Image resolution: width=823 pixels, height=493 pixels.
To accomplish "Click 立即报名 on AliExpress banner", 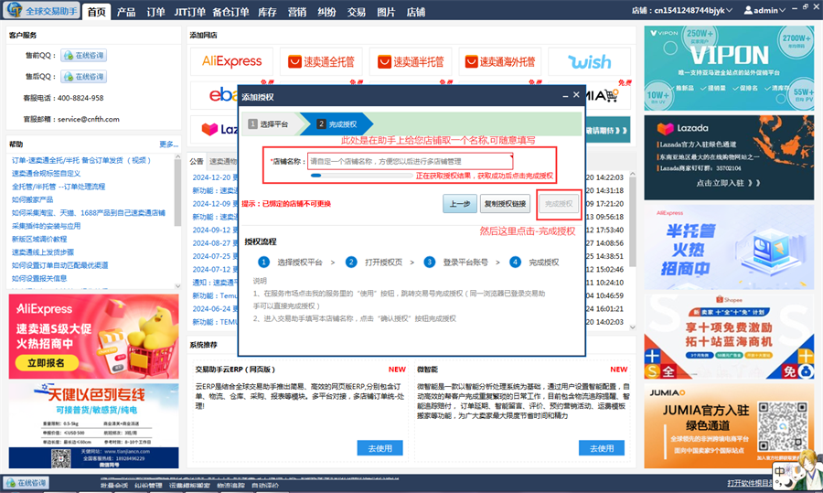I will (47, 363).
